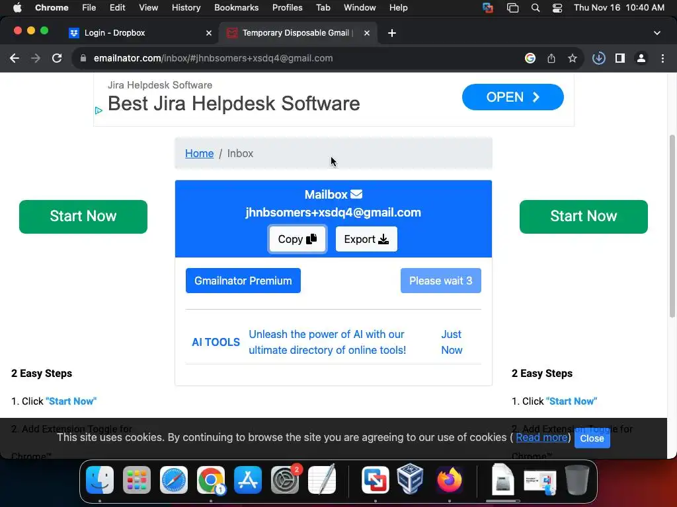Open the Edit menu
The height and width of the screenshot is (507, 677).
tap(118, 8)
